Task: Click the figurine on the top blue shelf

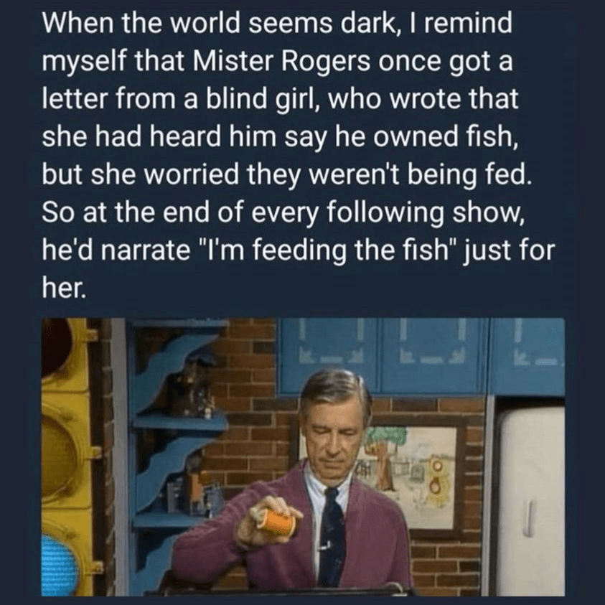Action: (x=196, y=386)
